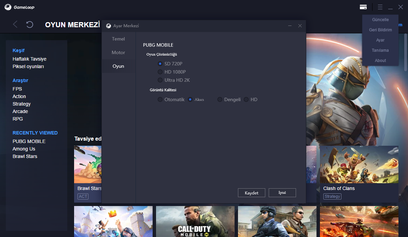
Task: Browse the Action category
Action: (19, 96)
